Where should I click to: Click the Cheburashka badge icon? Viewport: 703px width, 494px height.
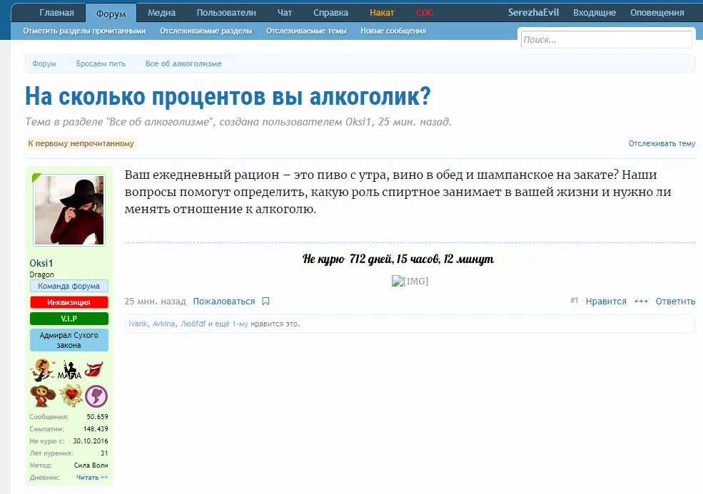[41, 396]
